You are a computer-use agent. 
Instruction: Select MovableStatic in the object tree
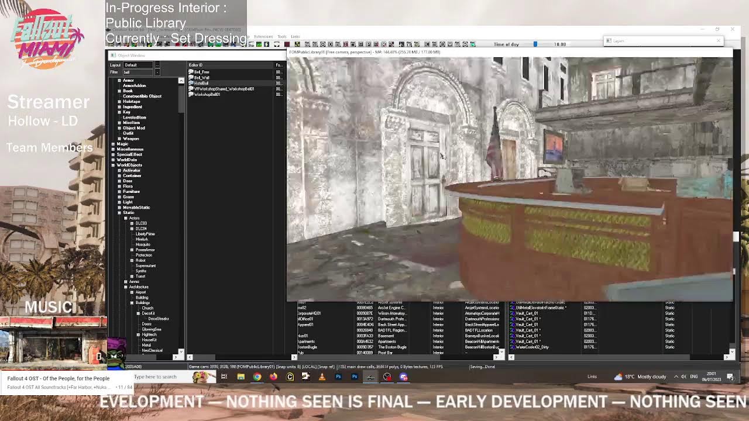click(x=136, y=208)
